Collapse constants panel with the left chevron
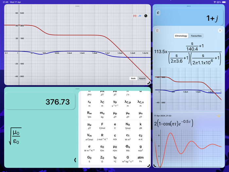 tap(75, 160)
